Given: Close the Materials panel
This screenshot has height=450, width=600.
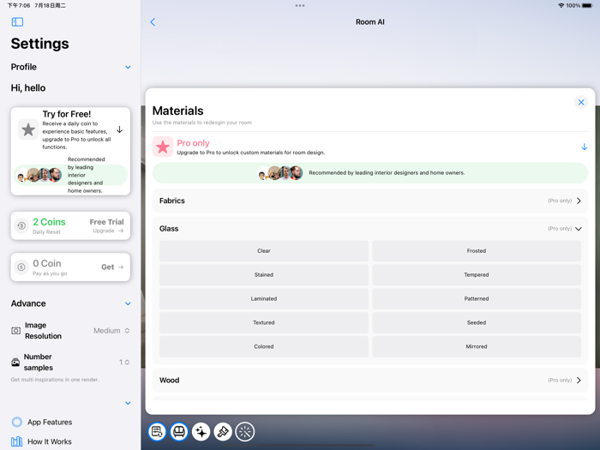Looking at the screenshot, I should point(581,102).
